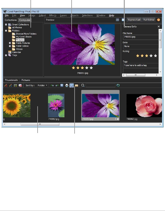Open the Sort by Folder dropdown
165x211 pixels.
click(42, 85)
